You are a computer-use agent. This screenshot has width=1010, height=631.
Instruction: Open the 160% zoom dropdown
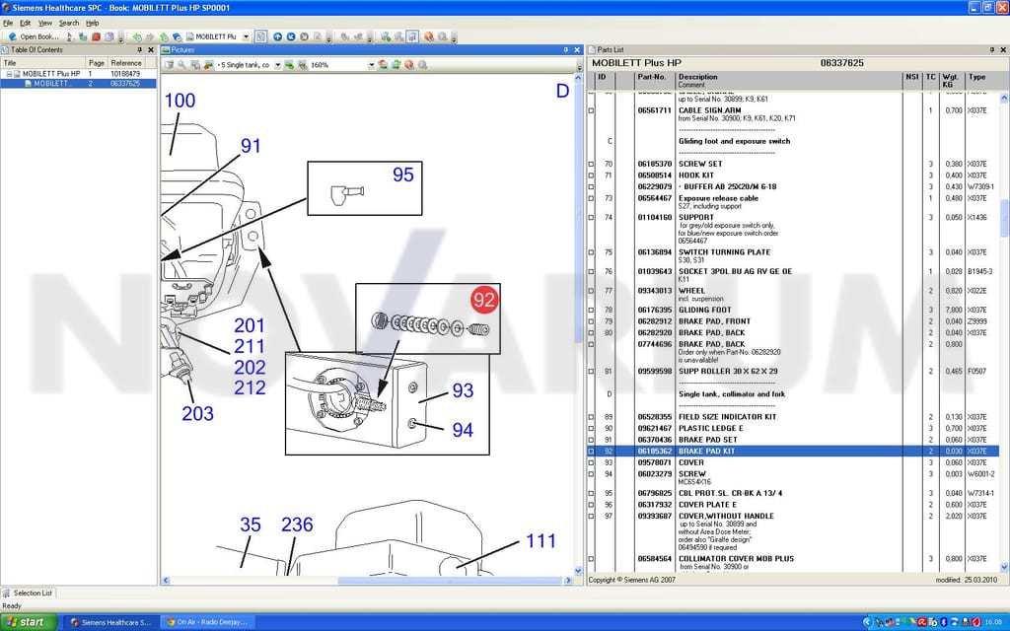coord(371,65)
